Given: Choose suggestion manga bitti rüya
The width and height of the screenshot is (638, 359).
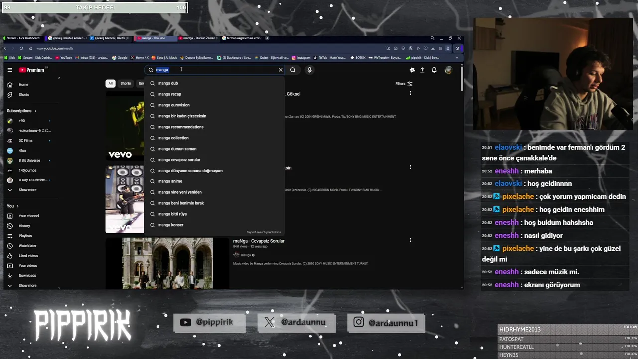Looking at the screenshot, I should pos(214,214).
